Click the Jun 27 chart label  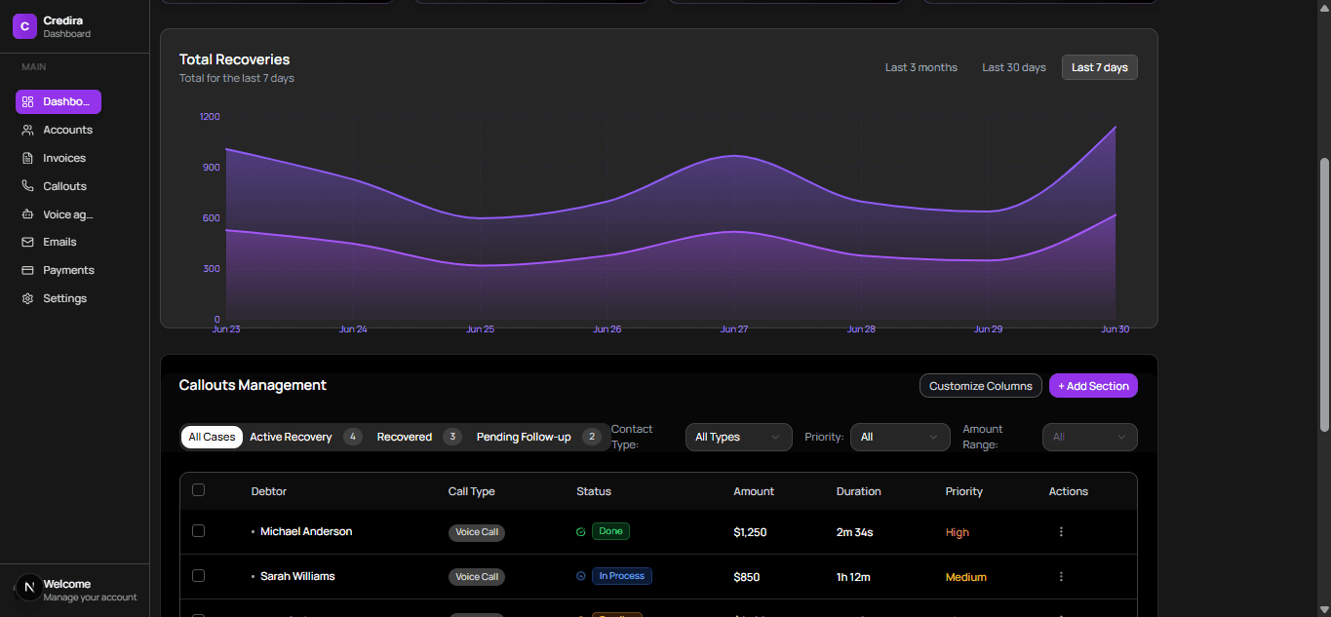(x=734, y=329)
